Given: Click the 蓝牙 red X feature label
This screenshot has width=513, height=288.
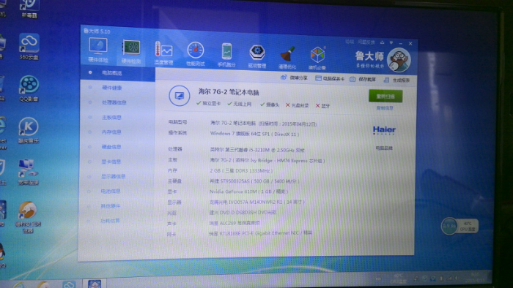Looking at the screenshot, I should coord(322,106).
